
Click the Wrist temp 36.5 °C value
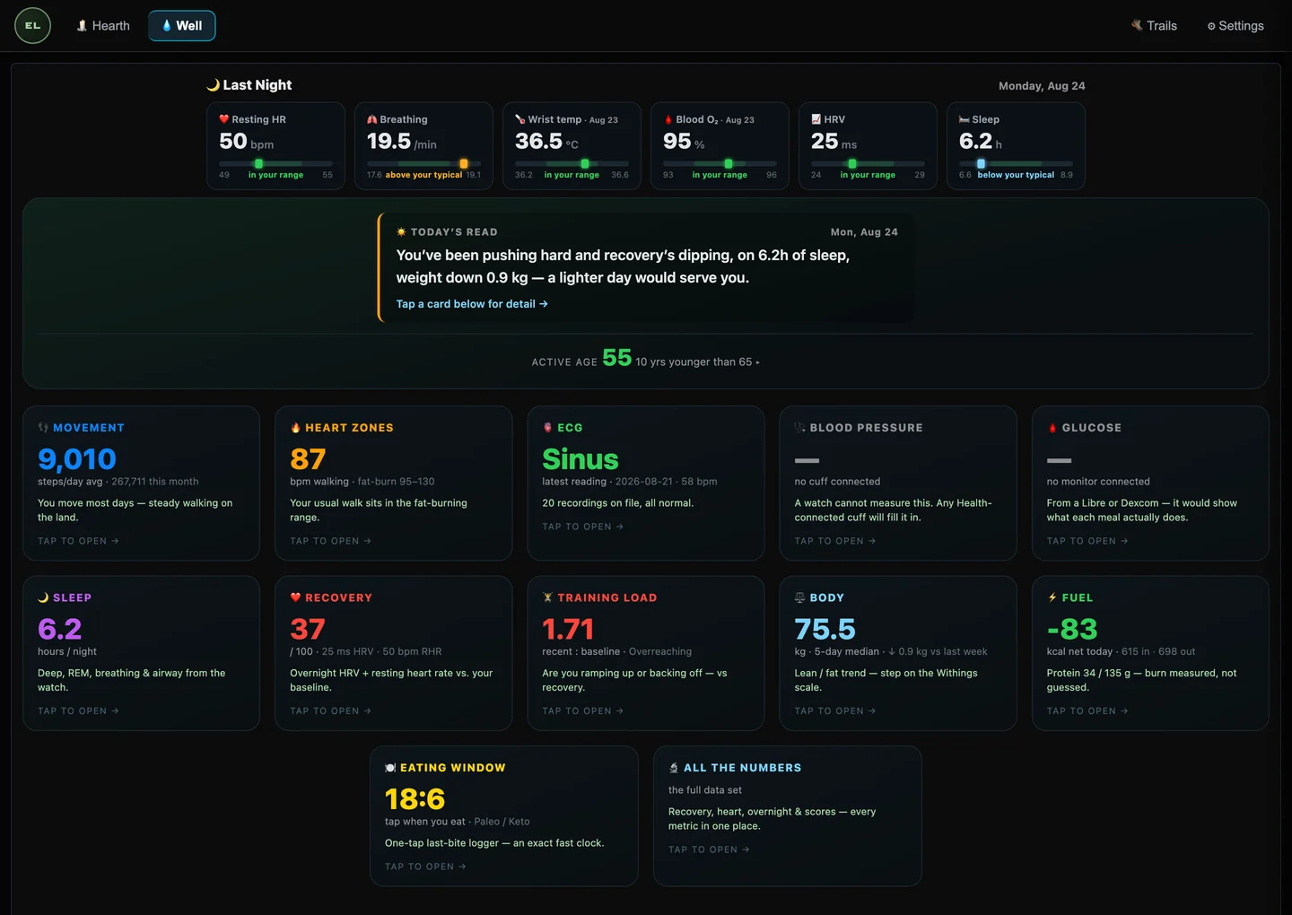(x=546, y=142)
